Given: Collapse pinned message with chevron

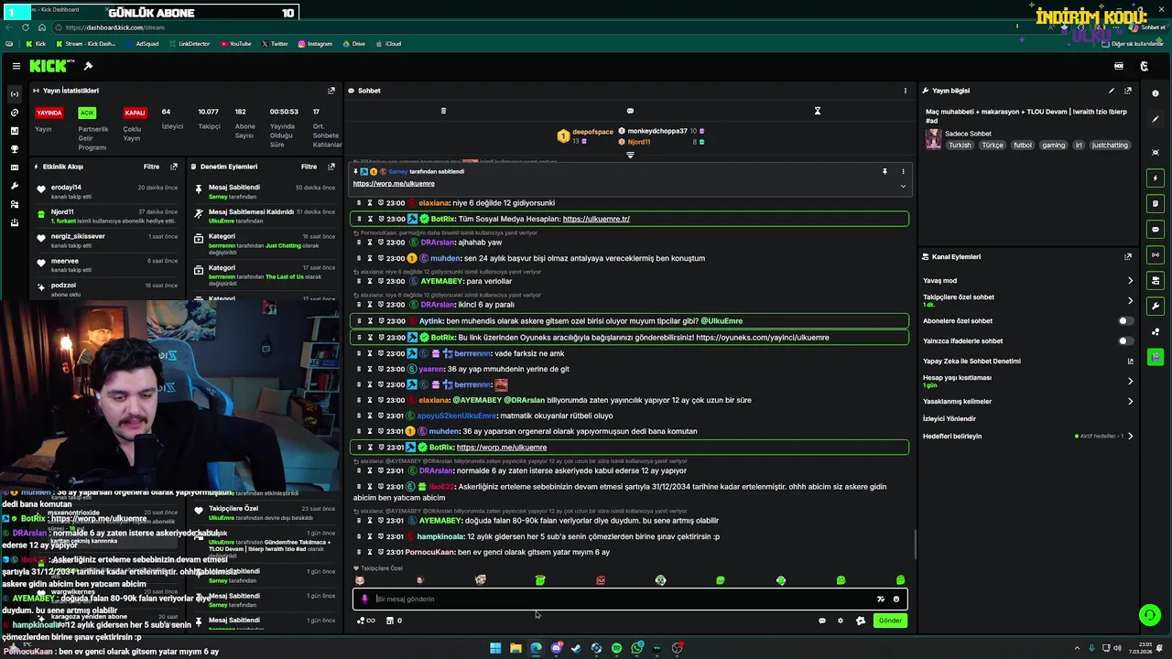Looking at the screenshot, I should (903, 186).
